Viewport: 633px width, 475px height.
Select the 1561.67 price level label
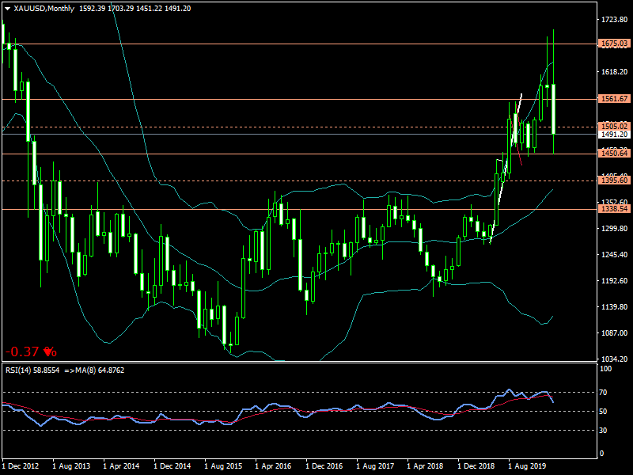pos(614,99)
